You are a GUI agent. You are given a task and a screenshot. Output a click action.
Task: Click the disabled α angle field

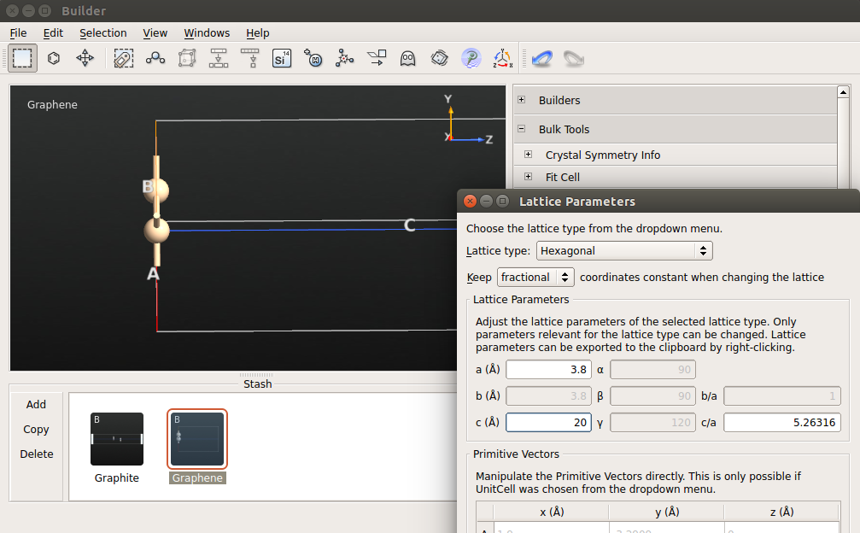(x=652, y=370)
